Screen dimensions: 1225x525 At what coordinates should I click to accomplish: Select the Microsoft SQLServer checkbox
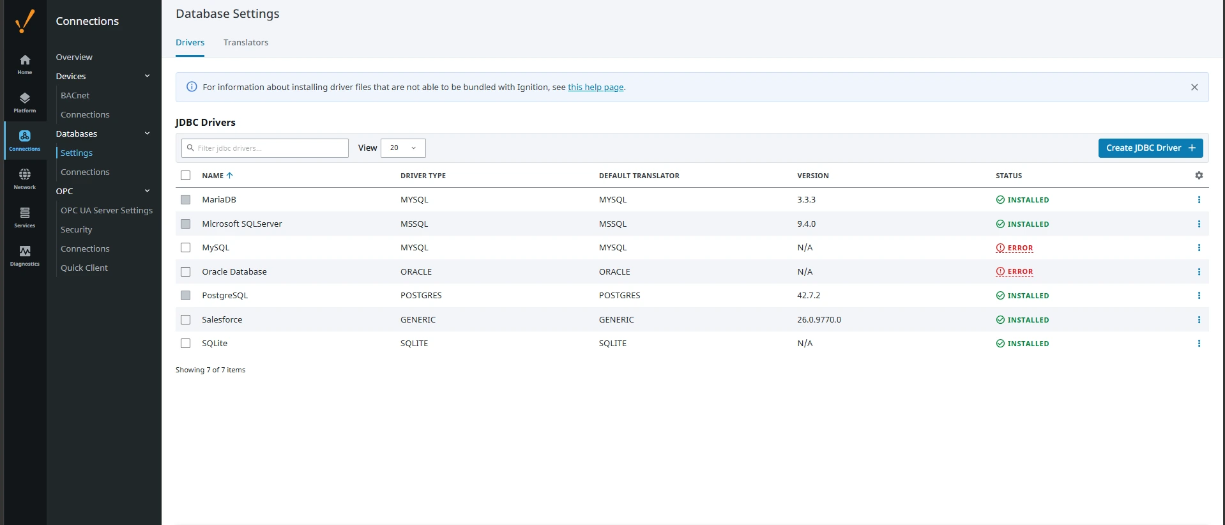(x=186, y=224)
